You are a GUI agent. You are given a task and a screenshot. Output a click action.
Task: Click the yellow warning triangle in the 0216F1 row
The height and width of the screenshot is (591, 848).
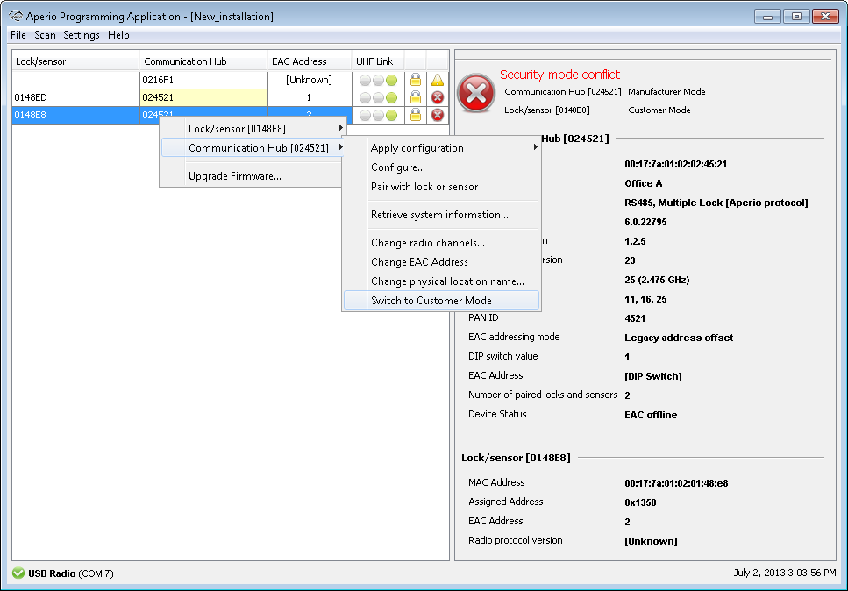[x=438, y=80]
